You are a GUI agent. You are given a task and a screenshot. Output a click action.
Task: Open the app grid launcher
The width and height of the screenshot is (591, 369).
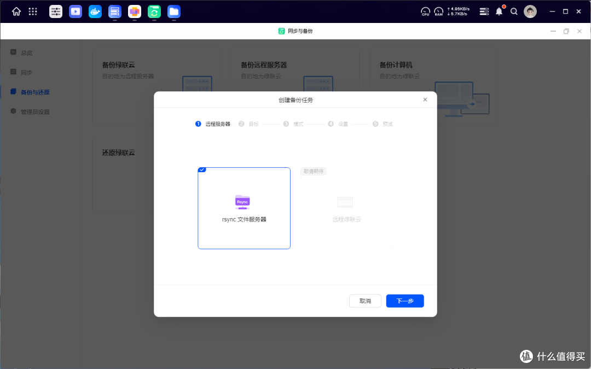tap(33, 11)
